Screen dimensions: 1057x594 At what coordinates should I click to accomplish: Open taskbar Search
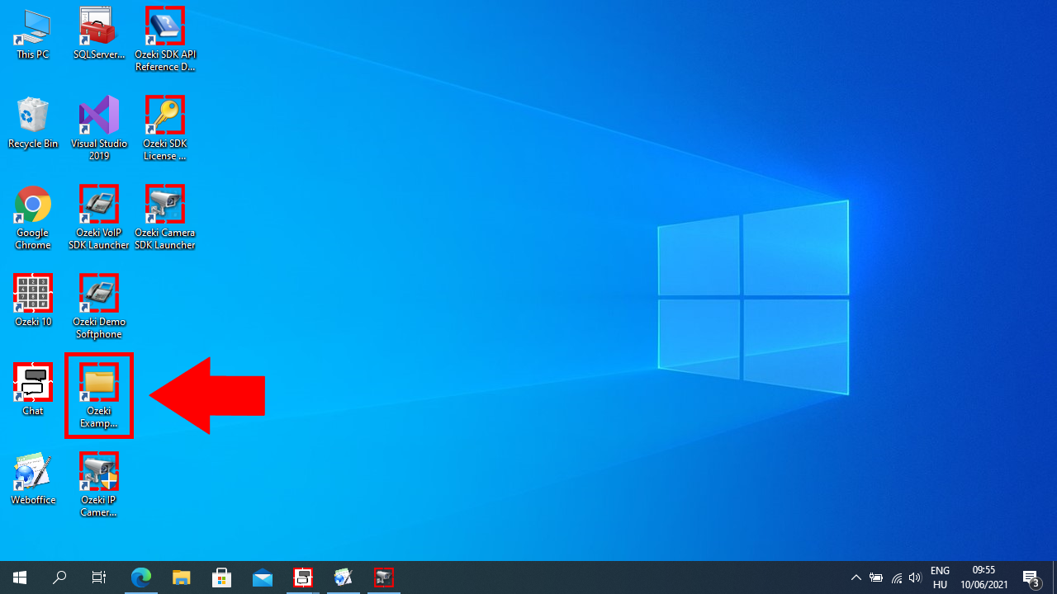59,577
